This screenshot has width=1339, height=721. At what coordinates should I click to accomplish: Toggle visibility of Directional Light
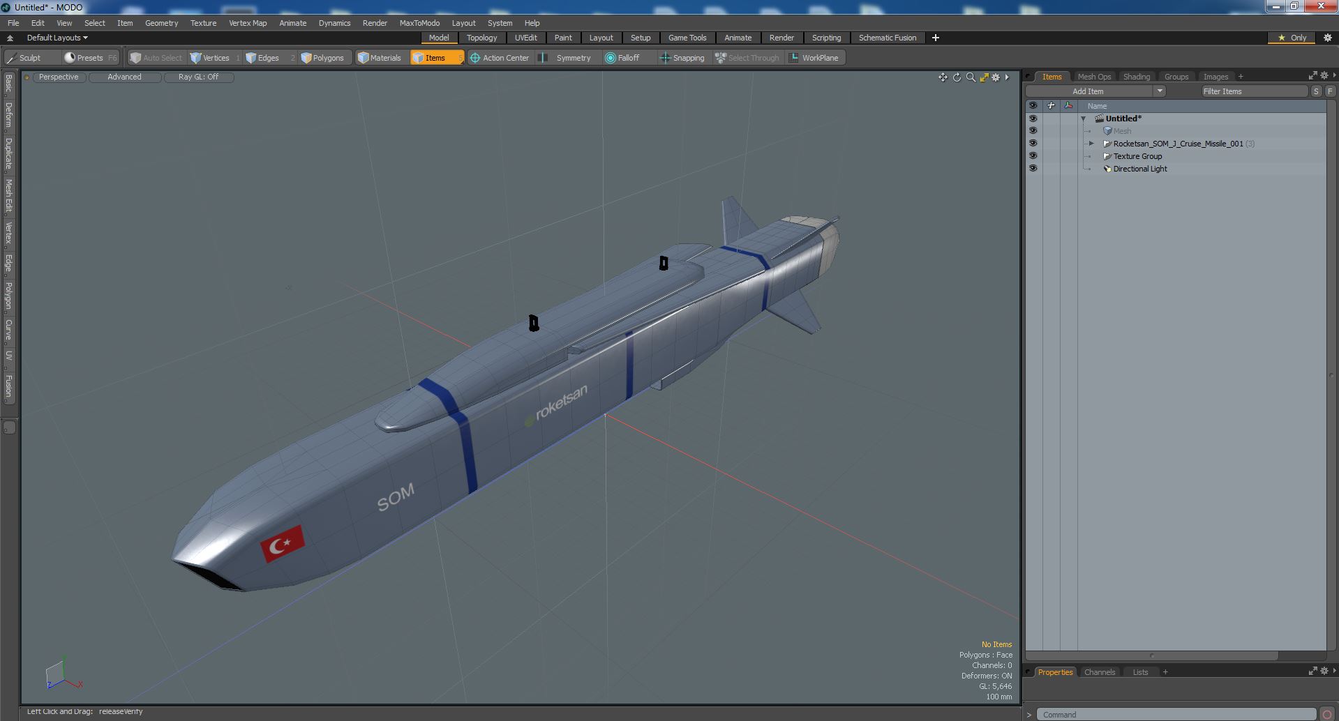(1033, 169)
